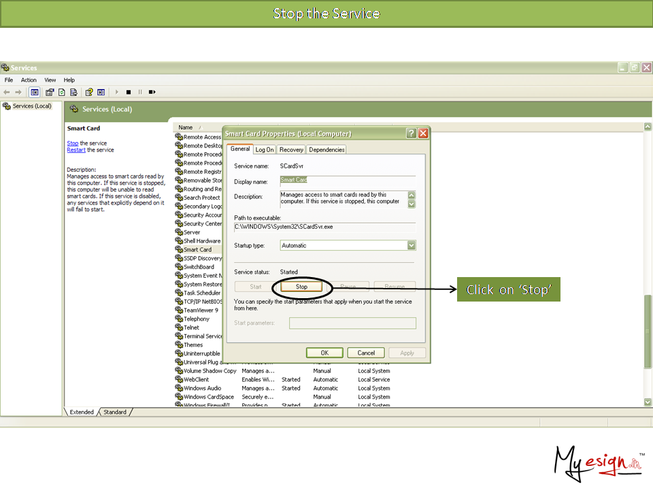Click the Help question-mark toolbar icon

[x=88, y=92]
